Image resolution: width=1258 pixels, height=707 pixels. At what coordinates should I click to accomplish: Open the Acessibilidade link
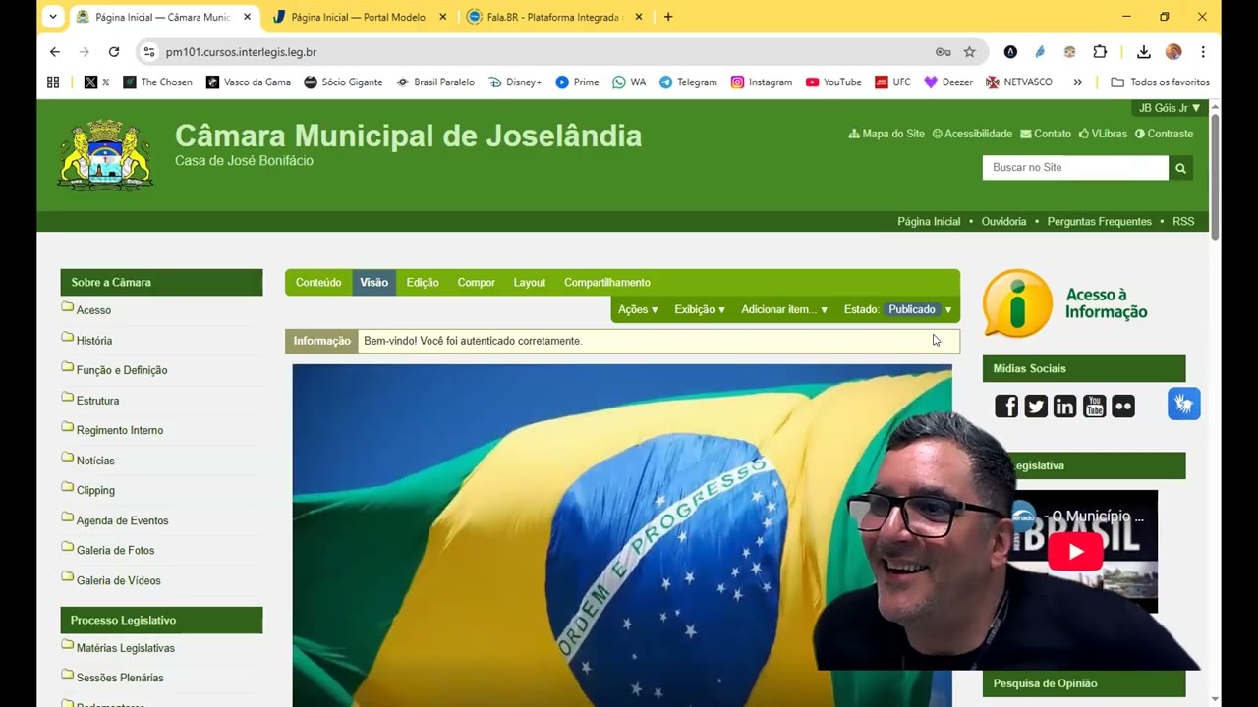(x=972, y=134)
